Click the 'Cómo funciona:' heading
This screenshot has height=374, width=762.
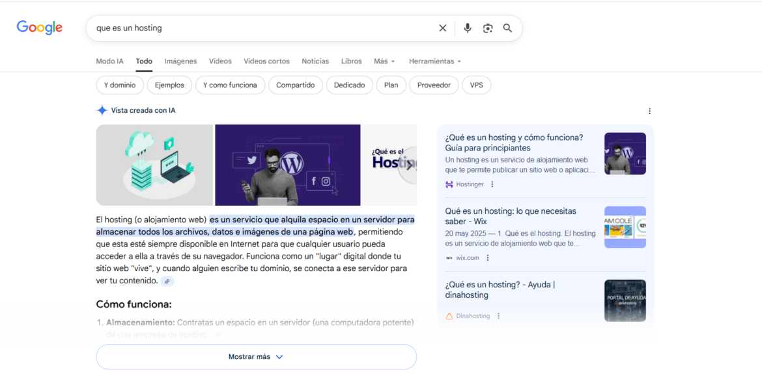click(x=134, y=305)
